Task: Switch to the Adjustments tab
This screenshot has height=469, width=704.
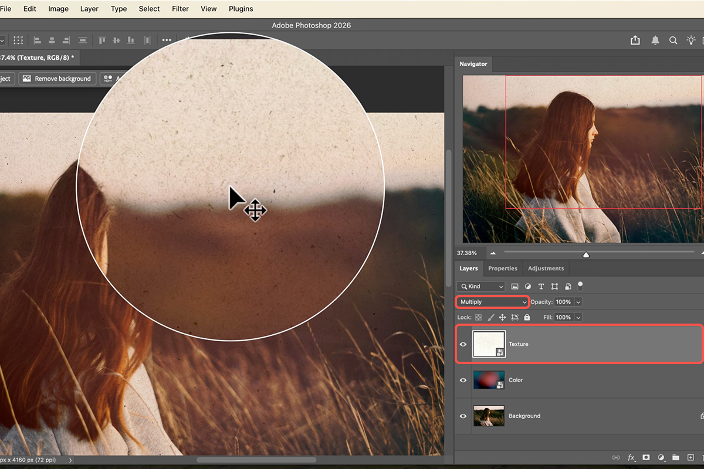Action: [546, 269]
